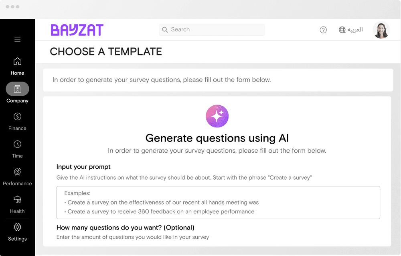Click the AI sparkle icon
Image resolution: width=401 pixels, height=256 pixels.
click(217, 117)
